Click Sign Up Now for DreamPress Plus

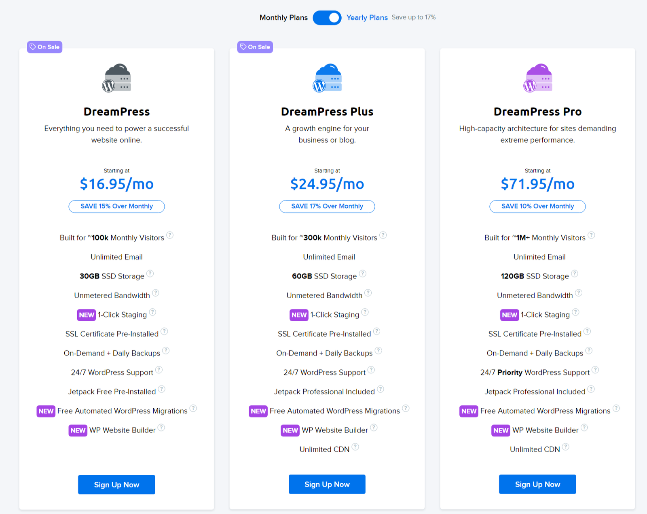327,484
